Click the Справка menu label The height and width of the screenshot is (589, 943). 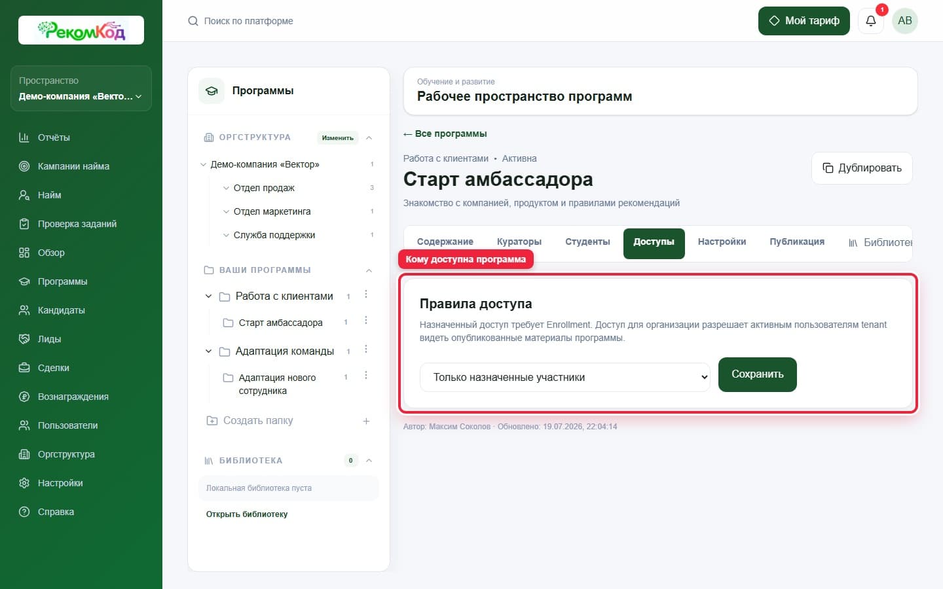[x=56, y=512]
